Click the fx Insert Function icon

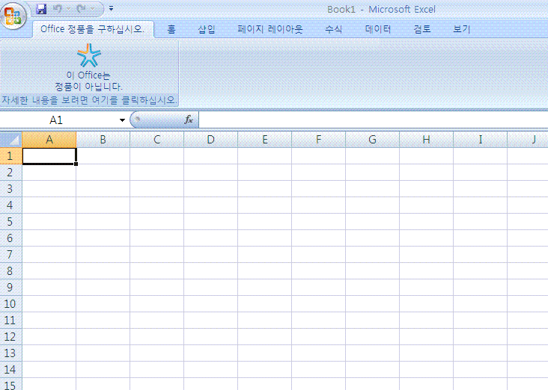pyautogui.click(x=189, y=120)
